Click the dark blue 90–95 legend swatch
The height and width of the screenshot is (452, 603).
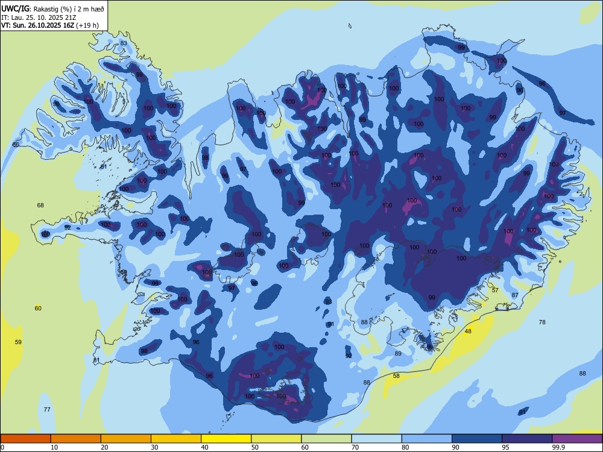pyautogui.click(x=477, y=439)
